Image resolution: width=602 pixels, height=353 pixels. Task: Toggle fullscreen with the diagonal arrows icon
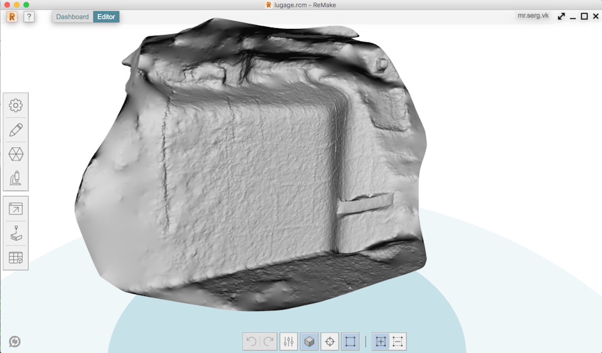[561, 16]
